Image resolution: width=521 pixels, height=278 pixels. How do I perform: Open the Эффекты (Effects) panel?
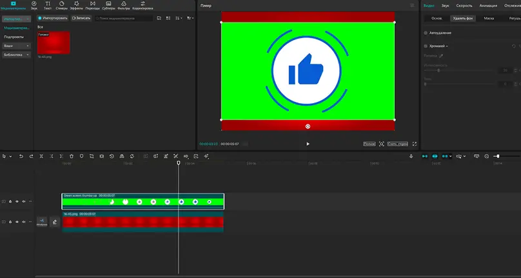[x=77, y=5]
